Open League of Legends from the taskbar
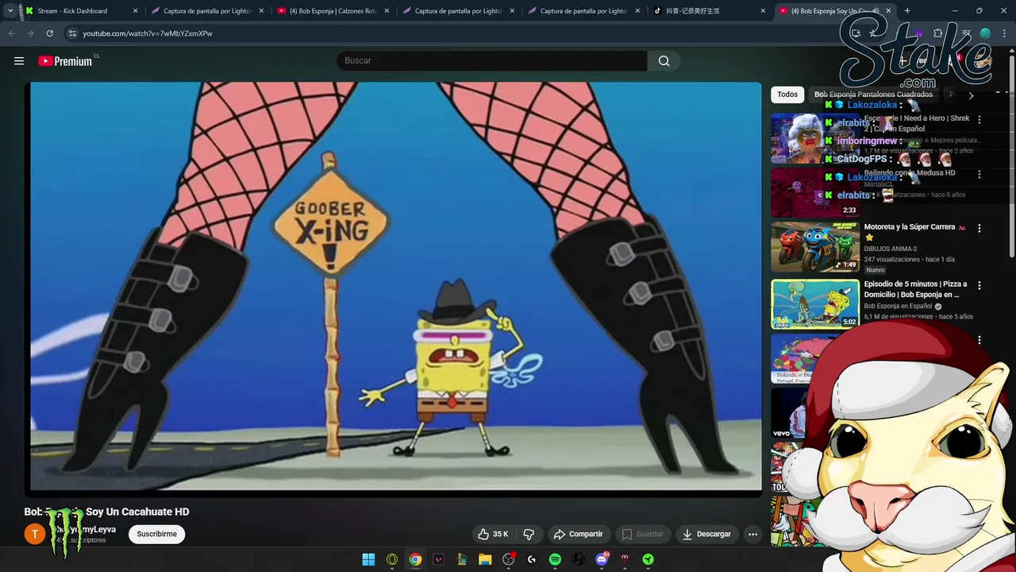 click(461, 559)
